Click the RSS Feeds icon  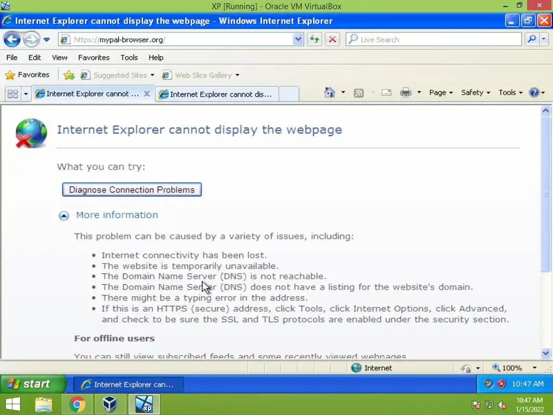click(359, 93)
